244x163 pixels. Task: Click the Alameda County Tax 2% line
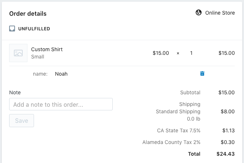171,142
